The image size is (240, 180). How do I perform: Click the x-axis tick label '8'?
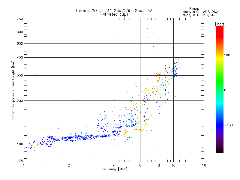coord(159,165)
